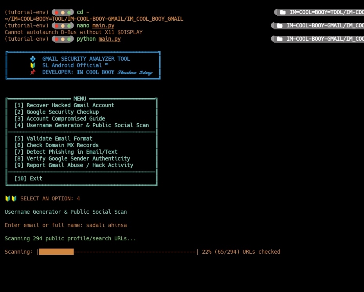
Task: Choose [4] Username Generator & Public Social Scan
Action: point(81,125)
